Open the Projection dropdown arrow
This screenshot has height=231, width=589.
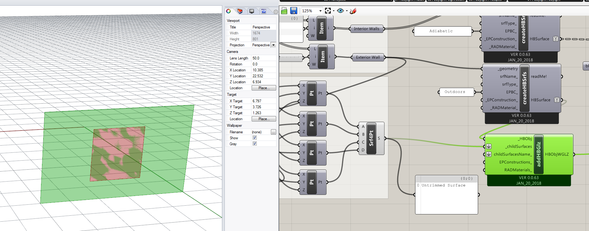(x=273, y=45)
